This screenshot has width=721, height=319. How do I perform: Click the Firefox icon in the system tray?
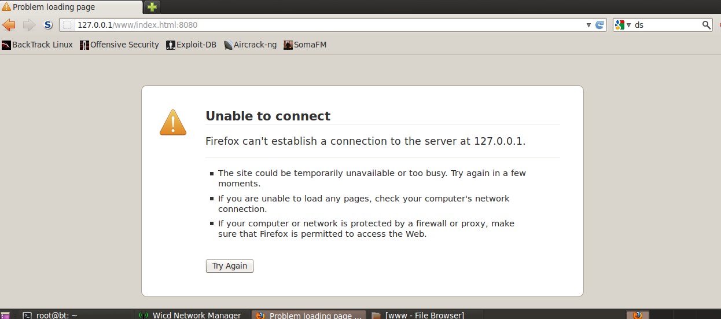click(x=637, y=315)
